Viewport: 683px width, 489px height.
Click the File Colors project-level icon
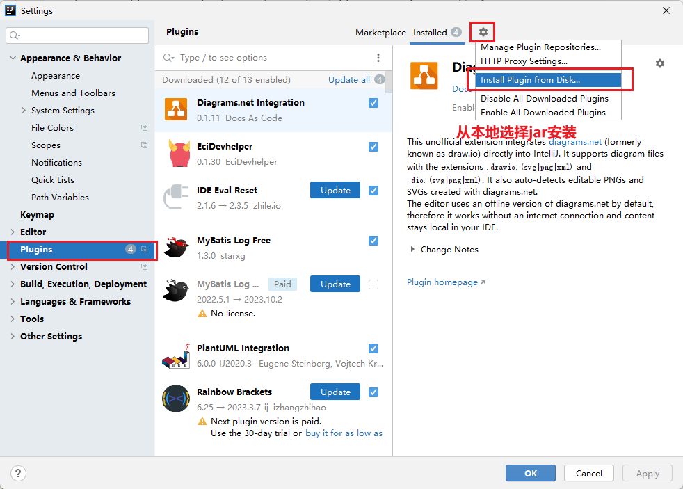(x=144, y=127)
